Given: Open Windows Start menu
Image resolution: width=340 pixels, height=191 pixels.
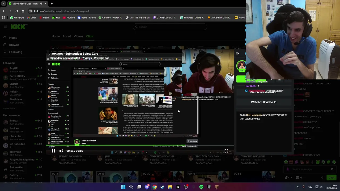Looking at the screenshot, I should (x=123, y=187).
